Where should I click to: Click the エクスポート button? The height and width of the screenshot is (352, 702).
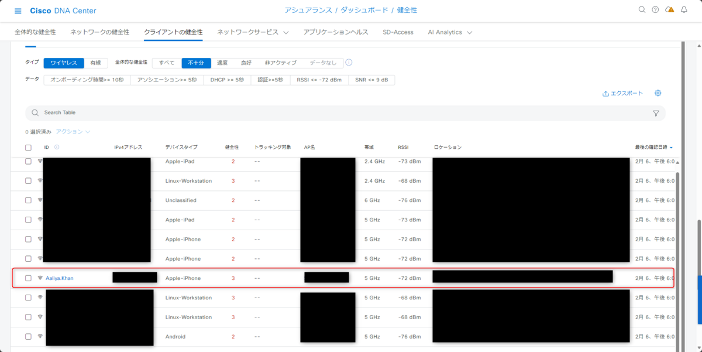[x=622, y=93]
